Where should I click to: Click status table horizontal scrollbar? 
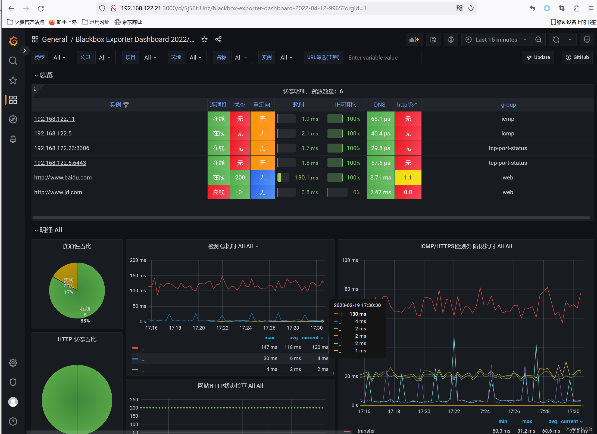[311, 218]
